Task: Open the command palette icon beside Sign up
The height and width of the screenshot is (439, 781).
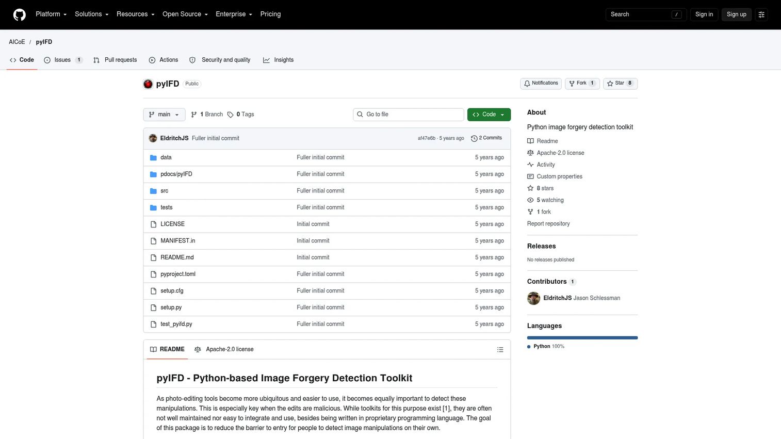Action: point(761,14)
